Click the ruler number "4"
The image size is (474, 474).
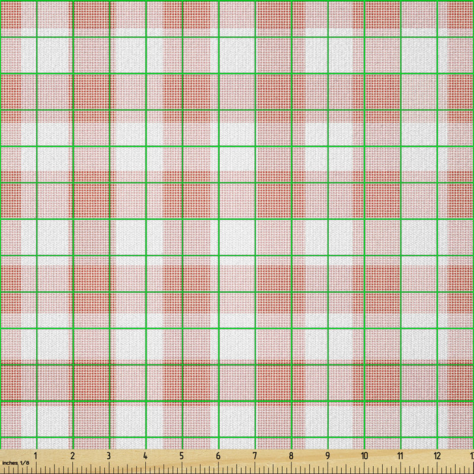[x=145, y=456]
